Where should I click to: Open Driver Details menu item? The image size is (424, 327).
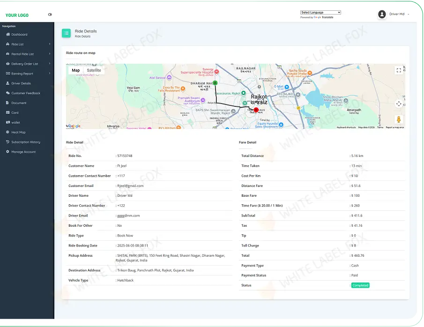coord(21,83)
